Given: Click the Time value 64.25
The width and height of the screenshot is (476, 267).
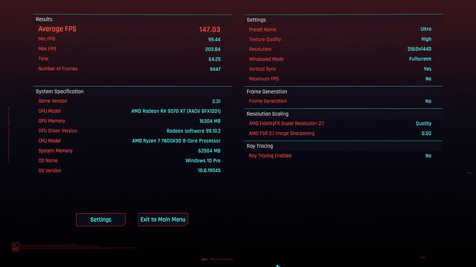Looking at the screenshot, I should (x=215, y=59).
